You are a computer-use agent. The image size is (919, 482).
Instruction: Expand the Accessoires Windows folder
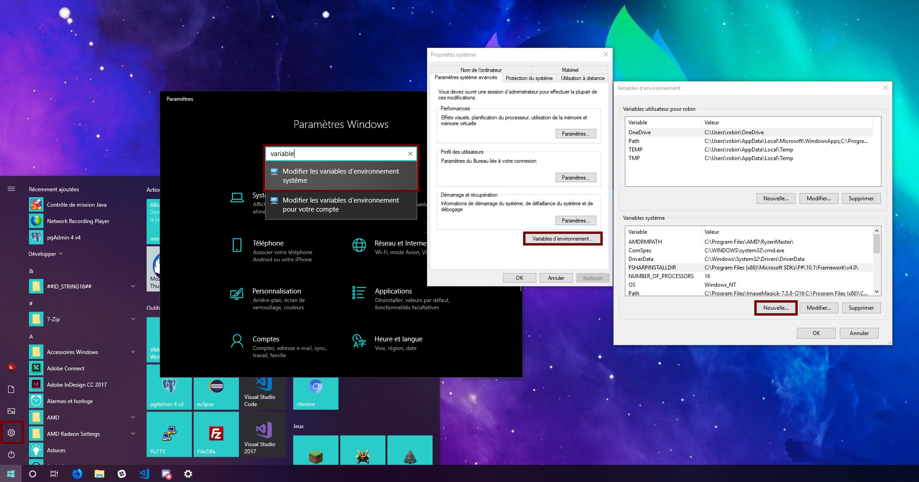tap(133, 352)
